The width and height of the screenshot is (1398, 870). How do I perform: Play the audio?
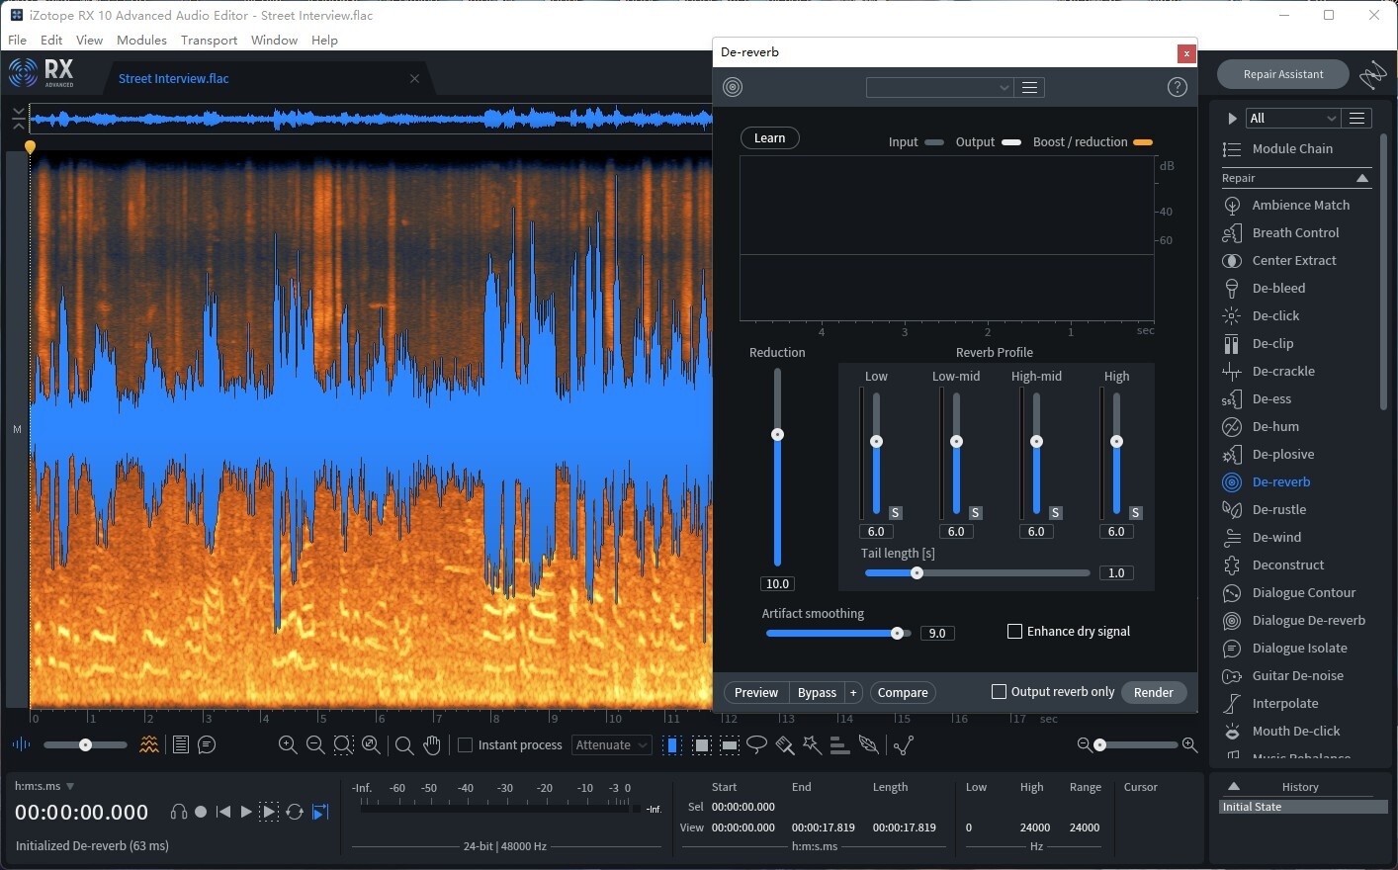pyautogui.click(x=246, y=812)
